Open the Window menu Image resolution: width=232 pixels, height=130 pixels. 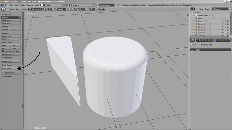click(30, 5)
